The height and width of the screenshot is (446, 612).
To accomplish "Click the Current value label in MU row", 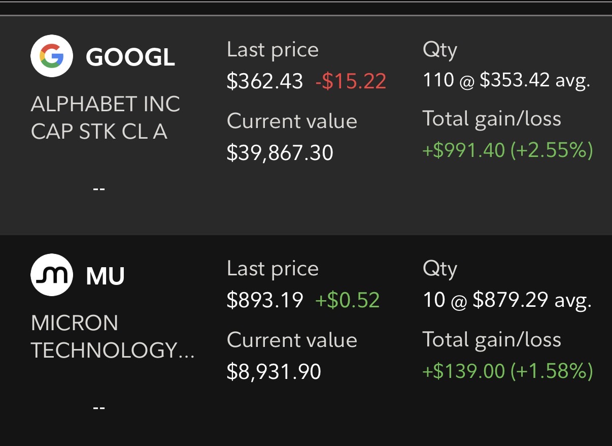I will pos(292,340).
